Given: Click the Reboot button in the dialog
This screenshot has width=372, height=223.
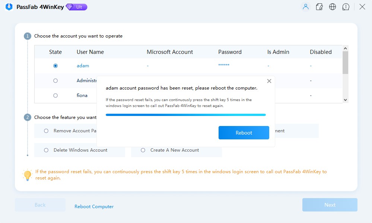Looking at the screenshot, I should 244,133.
